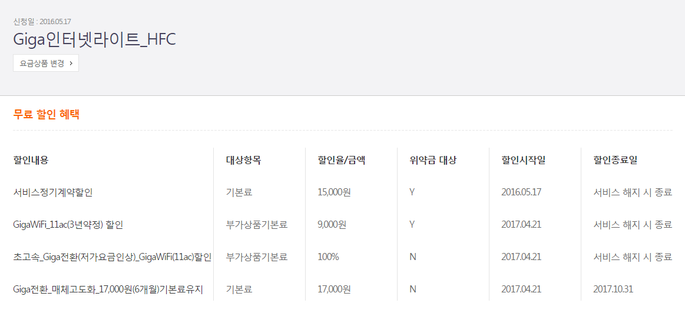The width and height of the screenshot is (685, 313).
Task: Select the 서비스정기계약할인 discount row
Action: [x=53, y=192]
